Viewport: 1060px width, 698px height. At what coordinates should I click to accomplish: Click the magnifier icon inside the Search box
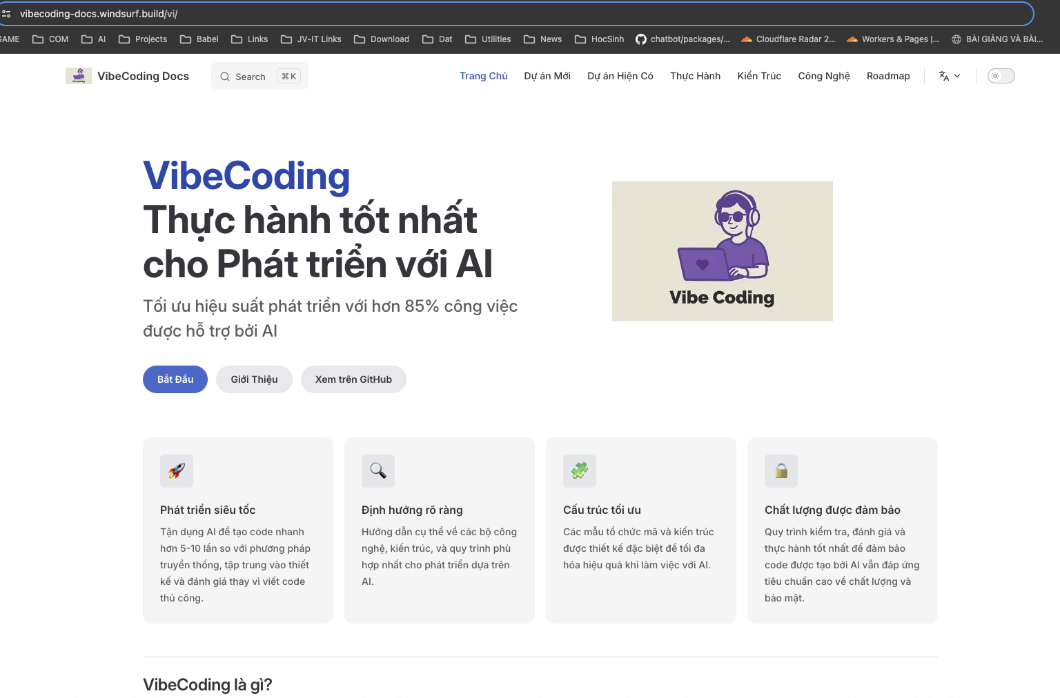[225, 77]
